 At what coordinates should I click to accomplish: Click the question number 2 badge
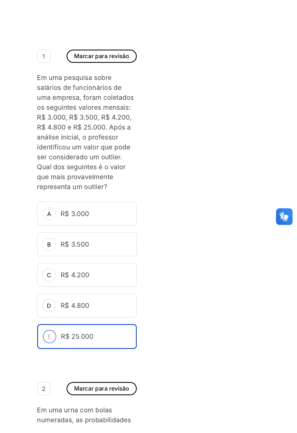pos(44,389)
